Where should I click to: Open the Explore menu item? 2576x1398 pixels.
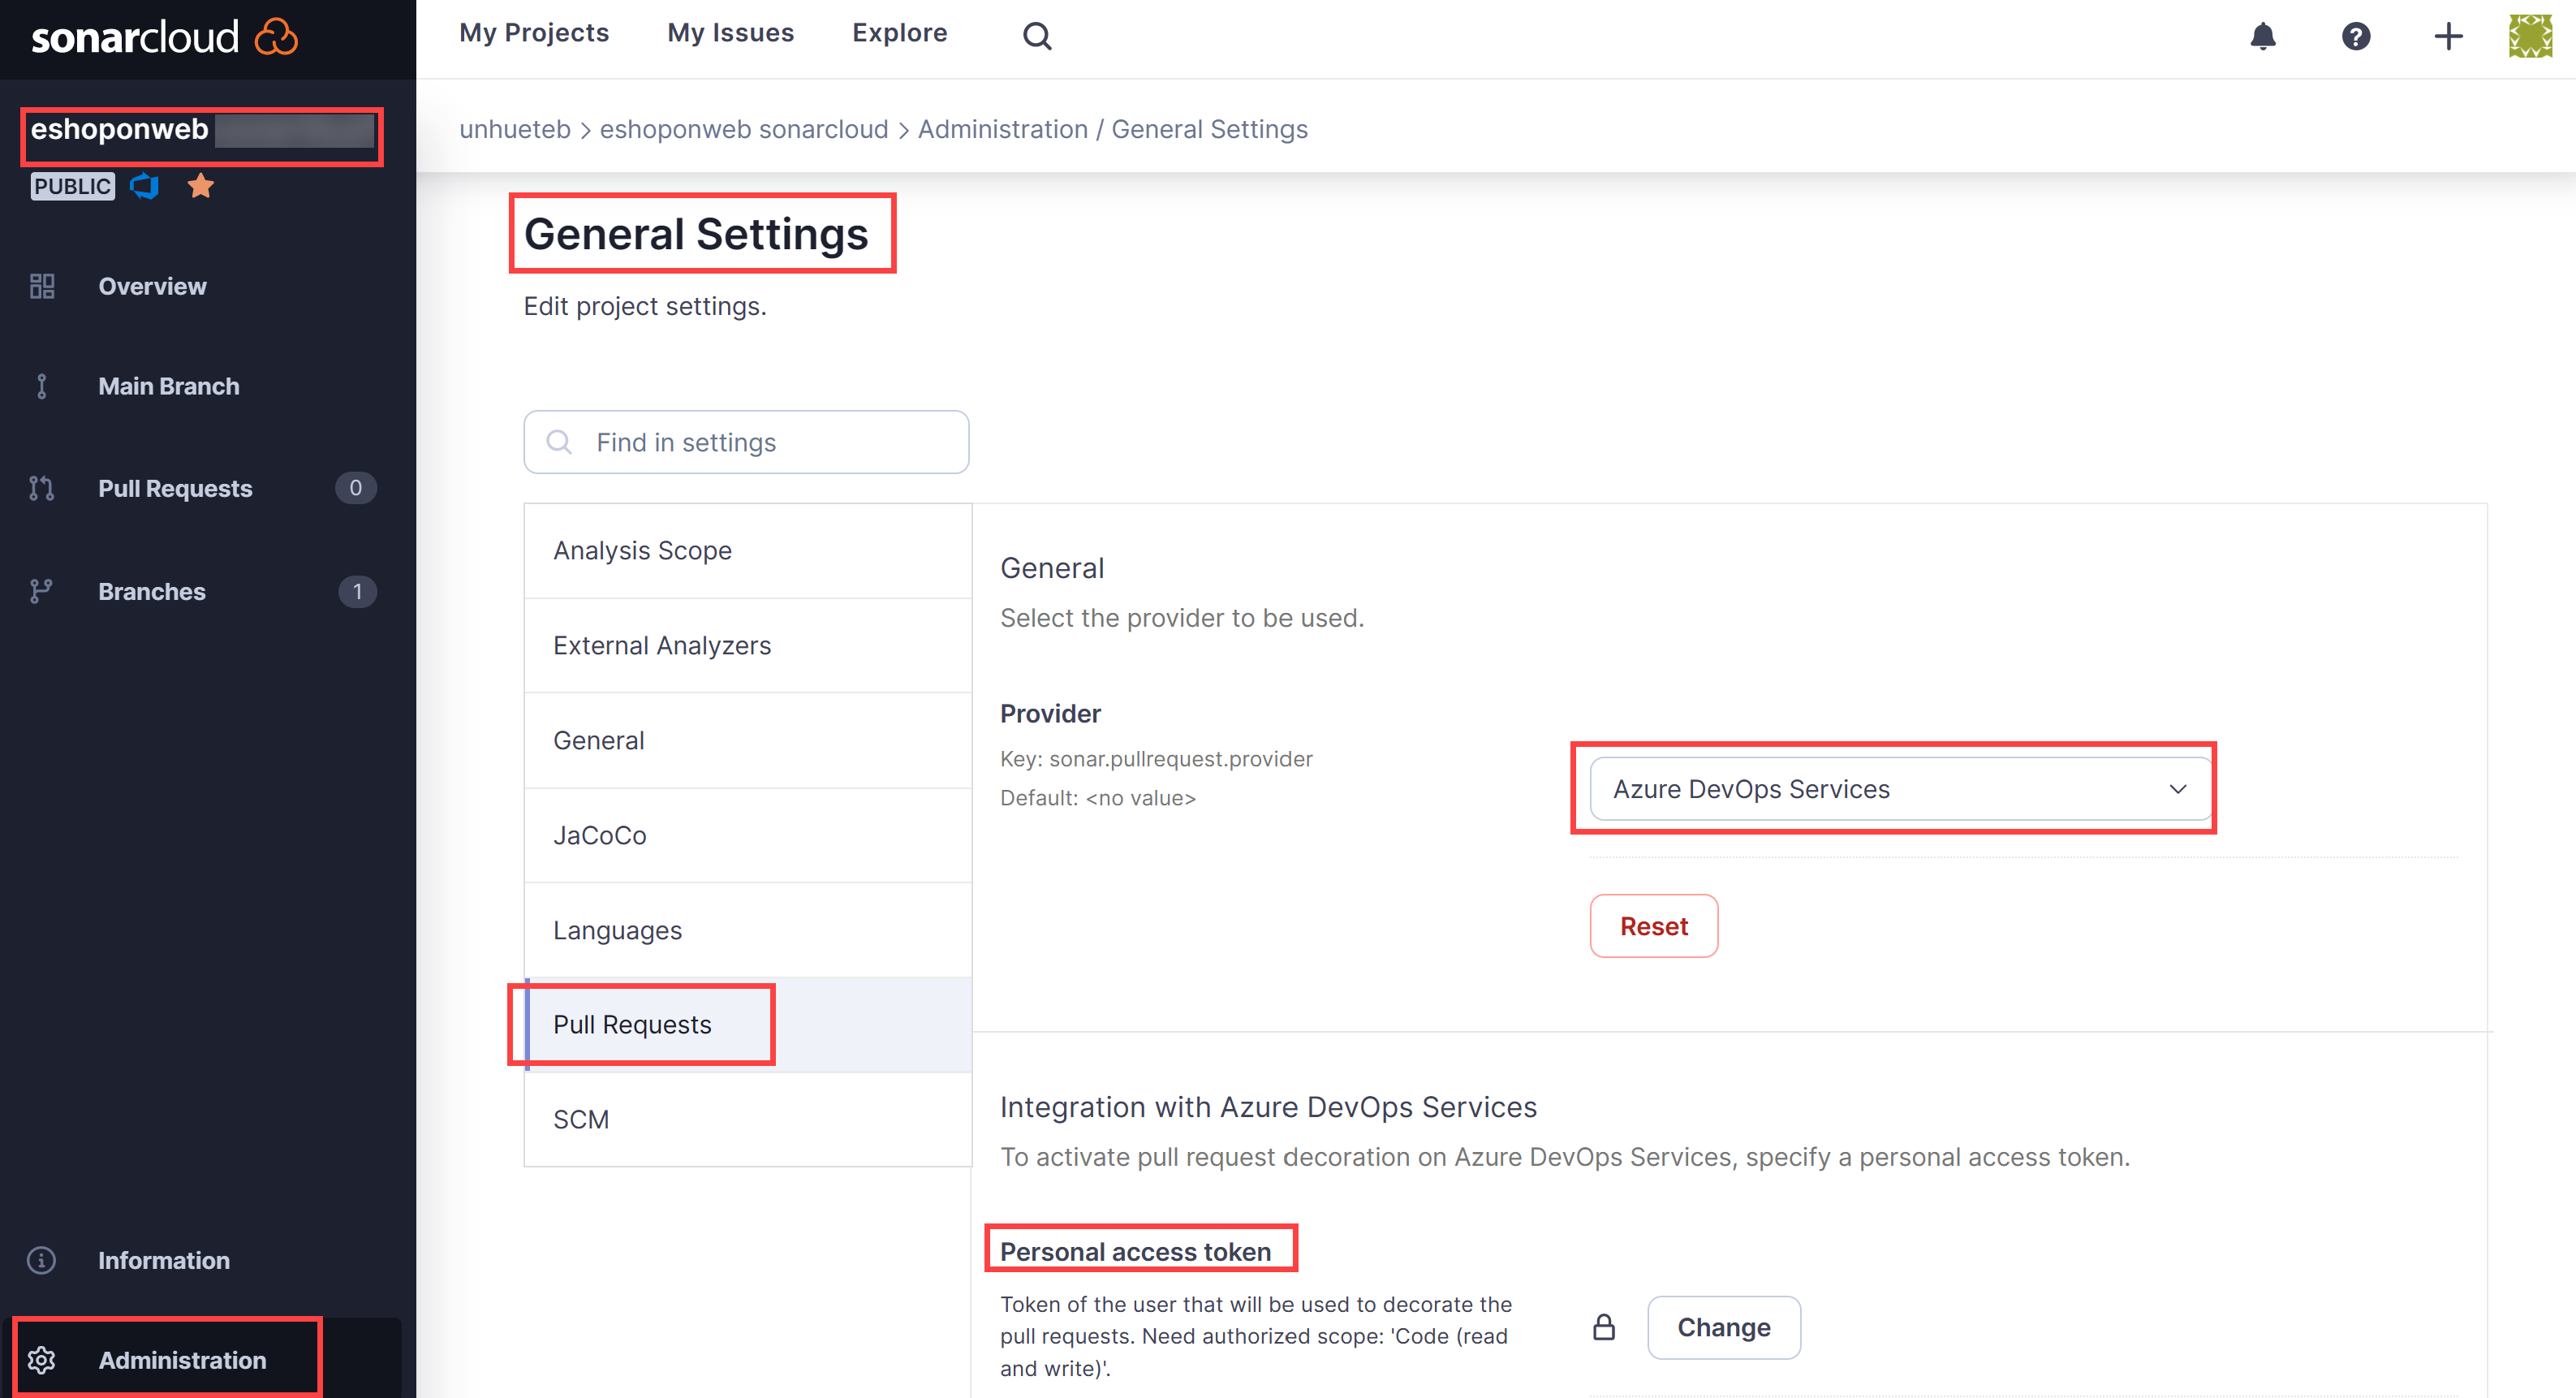[x=899, y=33]
